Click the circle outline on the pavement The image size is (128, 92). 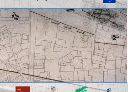pos(85,24)
